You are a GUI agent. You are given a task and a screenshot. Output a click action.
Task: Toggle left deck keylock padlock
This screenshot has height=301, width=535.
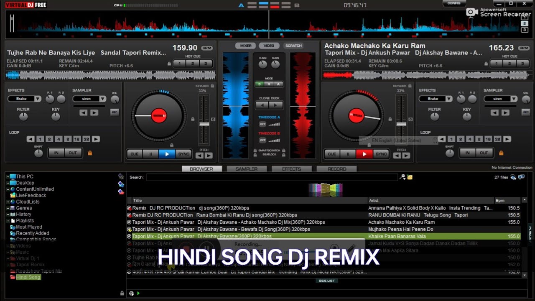212,86
